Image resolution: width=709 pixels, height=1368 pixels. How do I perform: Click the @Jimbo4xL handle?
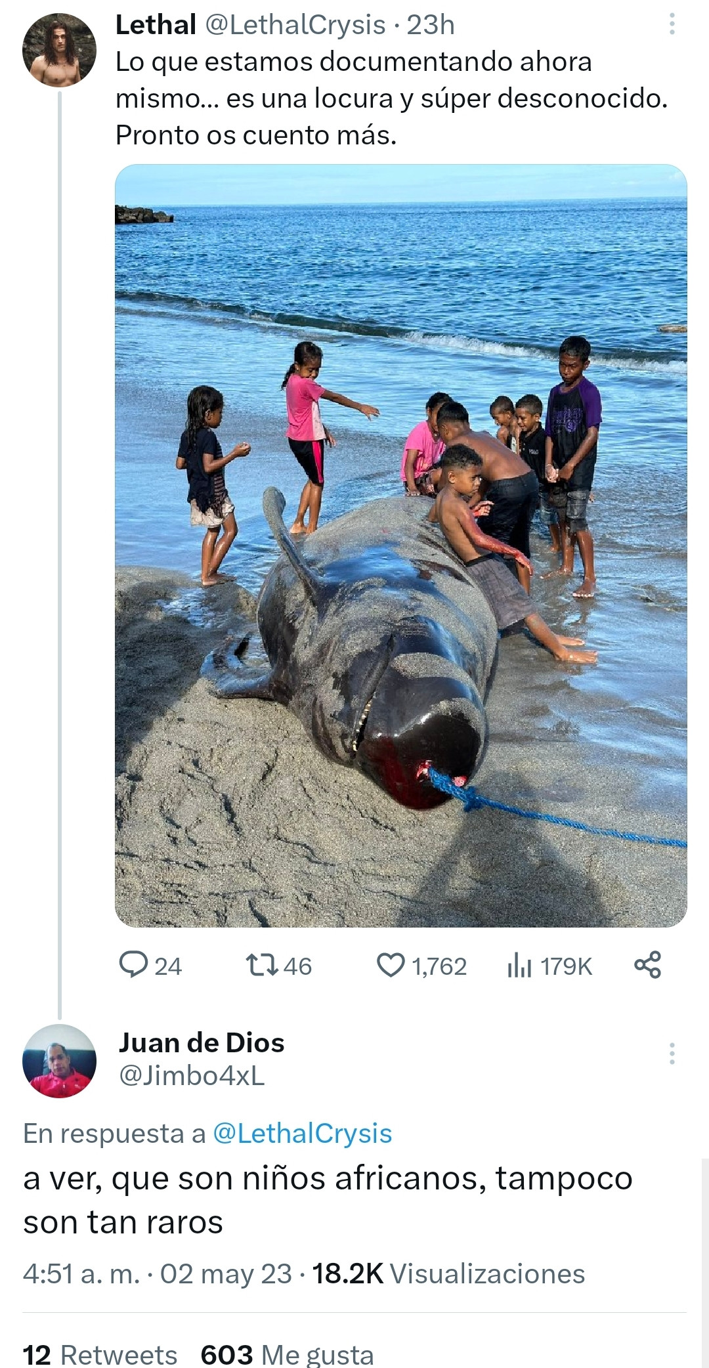192,1075
